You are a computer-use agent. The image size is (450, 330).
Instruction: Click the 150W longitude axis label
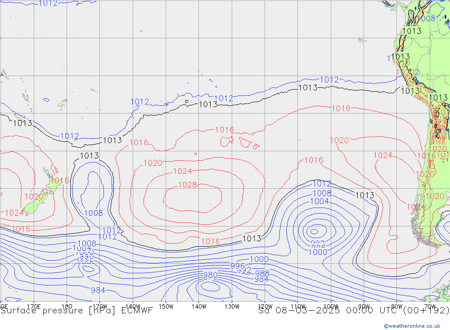166,307
